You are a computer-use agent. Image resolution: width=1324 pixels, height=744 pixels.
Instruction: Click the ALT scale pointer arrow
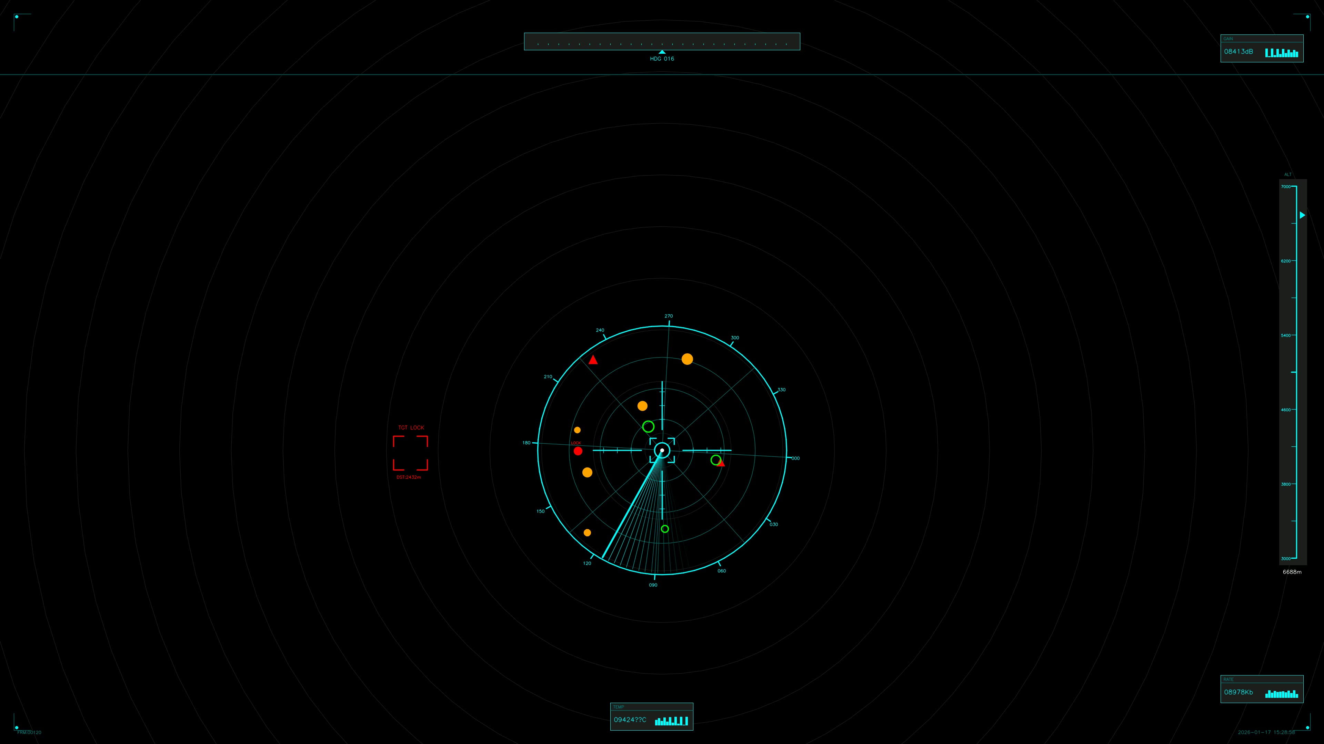tap(1301, 215)
